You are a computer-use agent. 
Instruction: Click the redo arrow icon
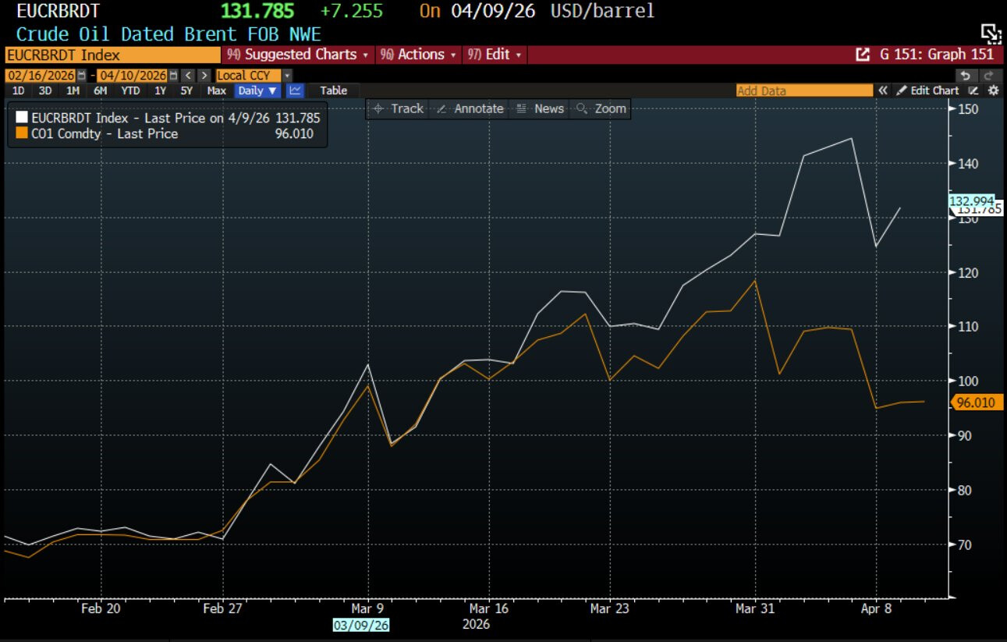tap(988, 76)
